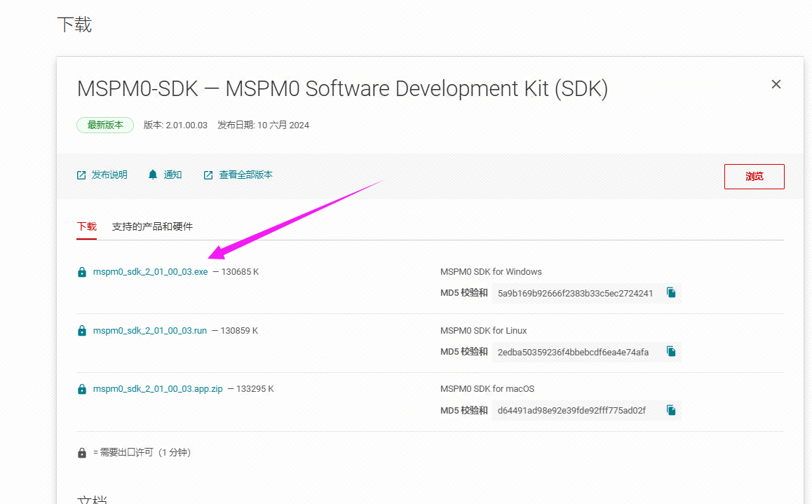Copy MD5 checksum for Windows SDK
812x504 pixels.
pyautogui.click(x=671, y=293)
